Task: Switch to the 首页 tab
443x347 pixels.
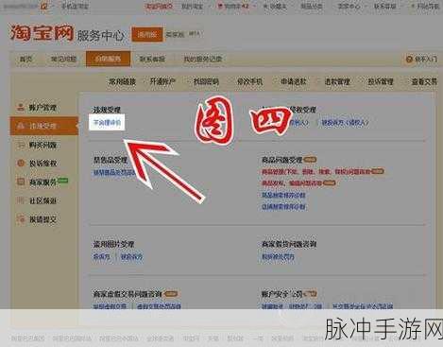Action: [26, 59]
